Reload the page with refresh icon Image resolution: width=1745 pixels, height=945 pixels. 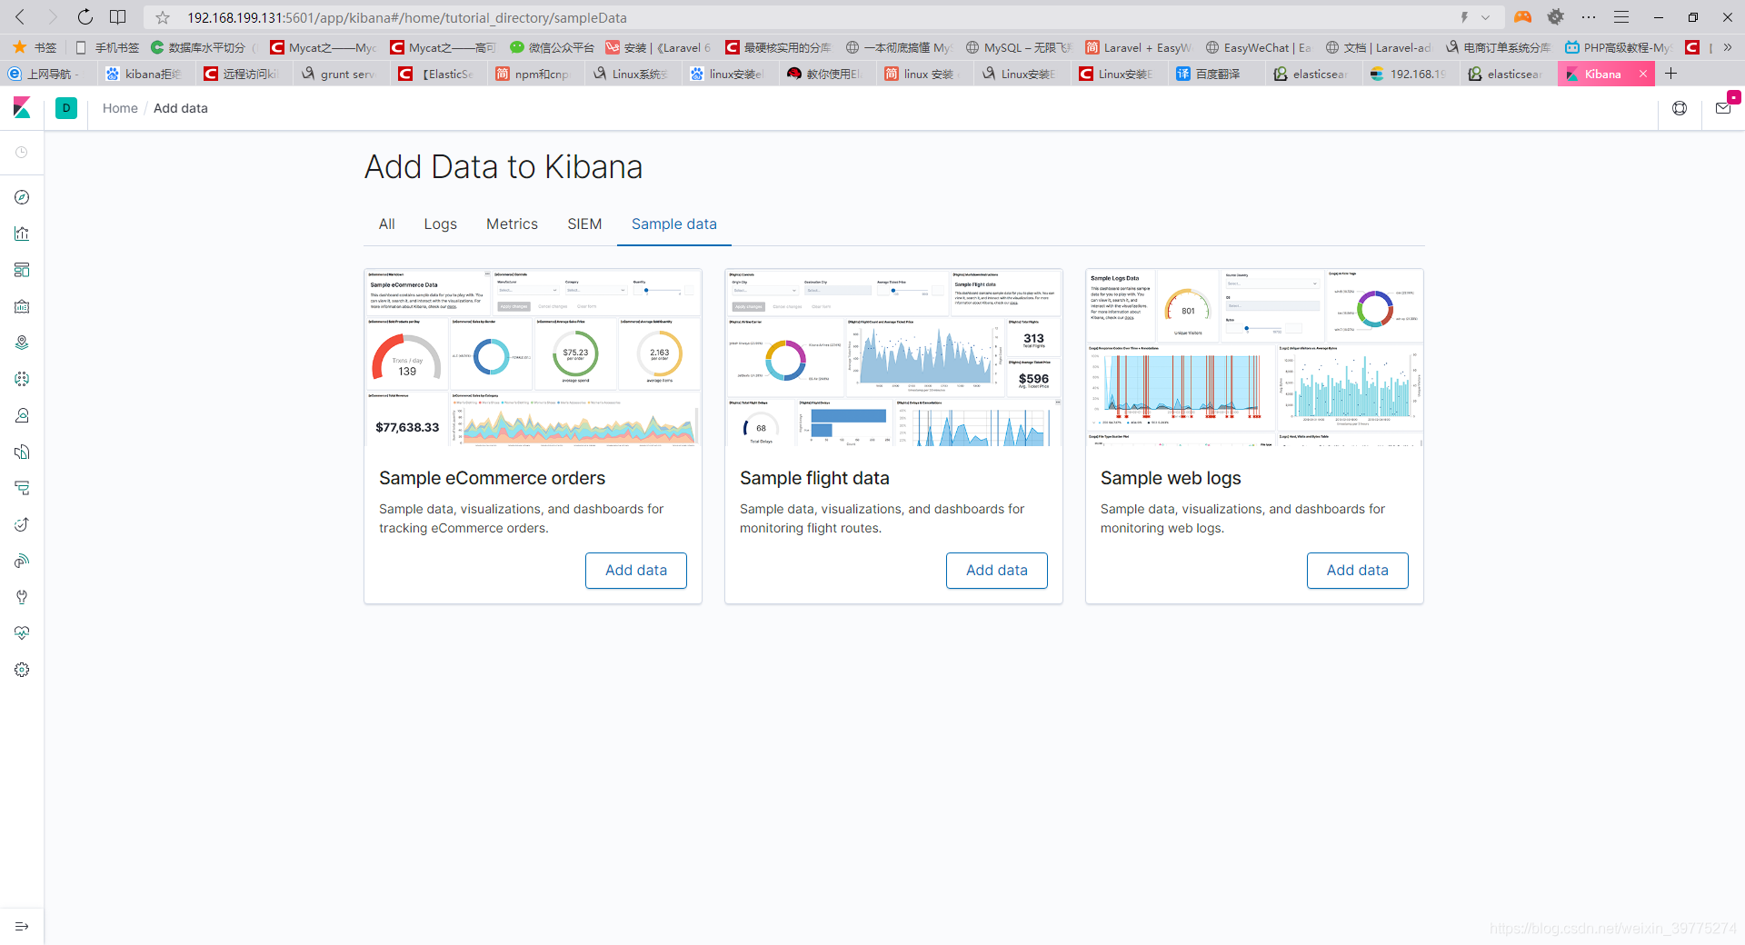[x=85, y=17]
